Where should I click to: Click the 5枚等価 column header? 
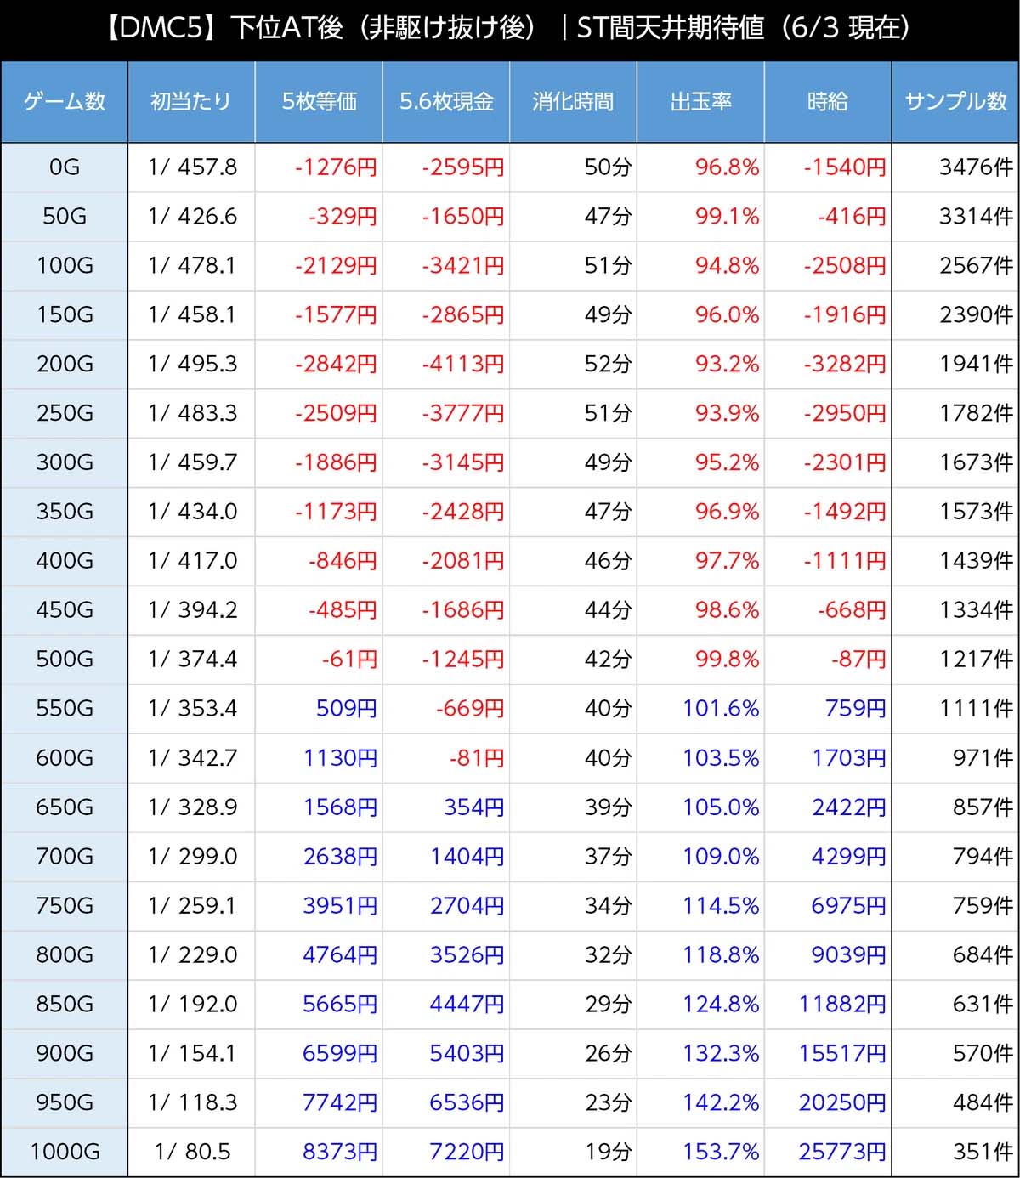(319, 102)
